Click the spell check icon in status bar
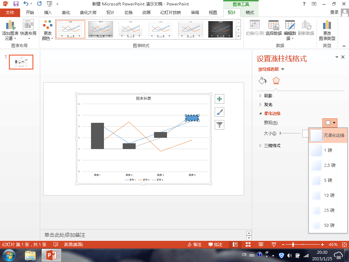The image size is (349, 262). [56, 244]
